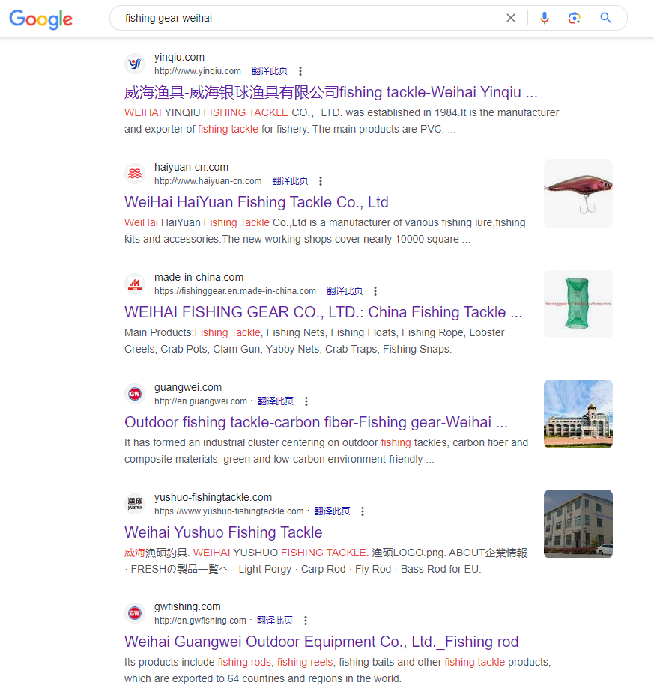Viewport: 654px width, 691px height.
Task: Click the gwfishing.com site name
Action: coord(187,607)
